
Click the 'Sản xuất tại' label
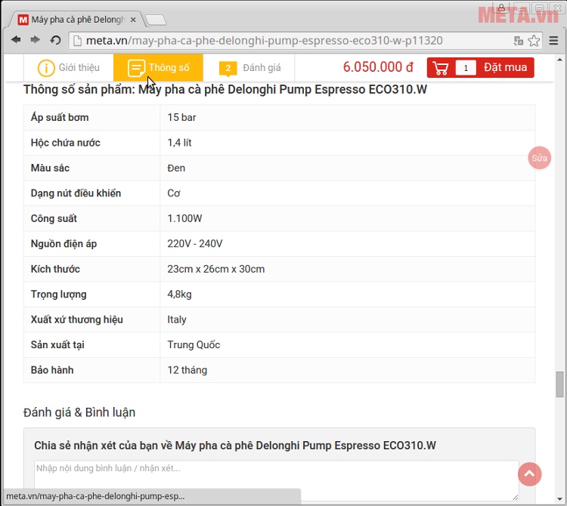[57, 345]
